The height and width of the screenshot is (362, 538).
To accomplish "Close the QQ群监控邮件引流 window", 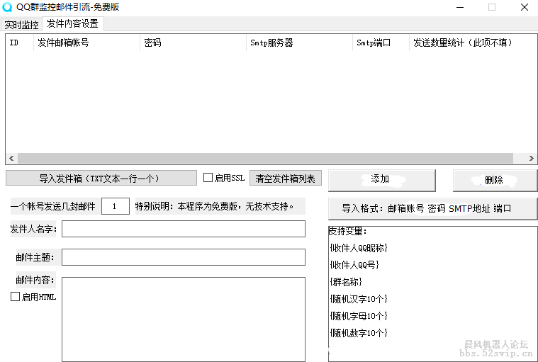I will (x=525, y=7).
